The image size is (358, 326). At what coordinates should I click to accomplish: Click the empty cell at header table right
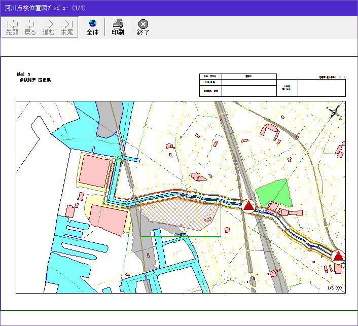(321, 88)
